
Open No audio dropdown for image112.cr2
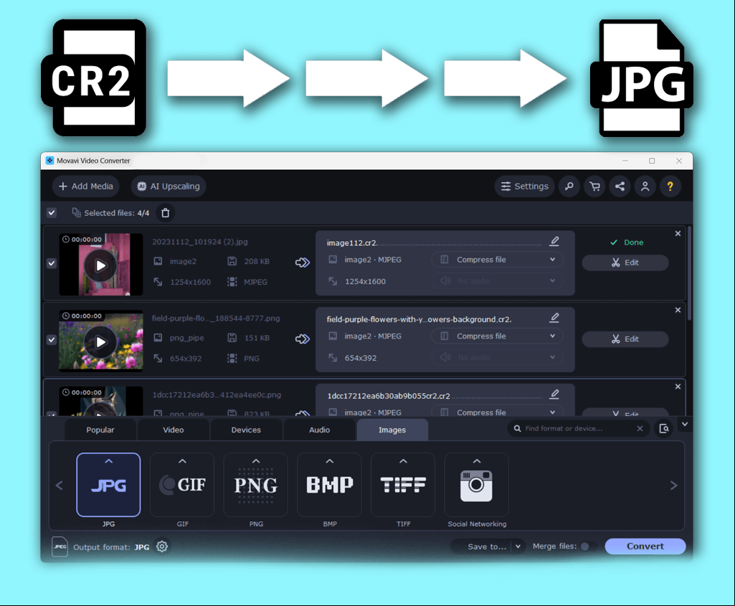coord(497,280)
